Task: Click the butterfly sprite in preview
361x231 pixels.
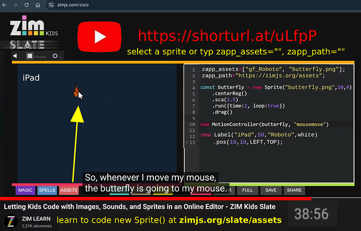Action: click(76, 91)
